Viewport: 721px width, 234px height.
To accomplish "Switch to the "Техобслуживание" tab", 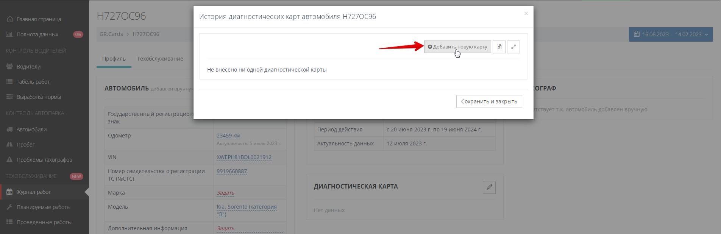I will tap(160, 59).
